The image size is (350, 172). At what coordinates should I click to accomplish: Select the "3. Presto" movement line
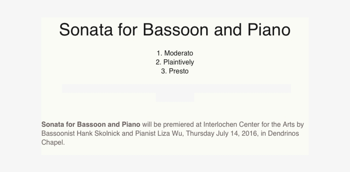(x=175, y=71)
